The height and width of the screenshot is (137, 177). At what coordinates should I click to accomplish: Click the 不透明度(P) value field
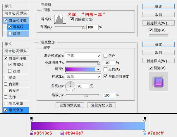point(109,63)
